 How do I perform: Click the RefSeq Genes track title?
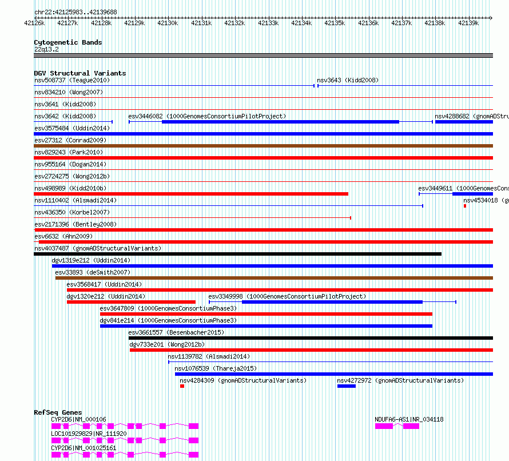click(x=58, y=412)
